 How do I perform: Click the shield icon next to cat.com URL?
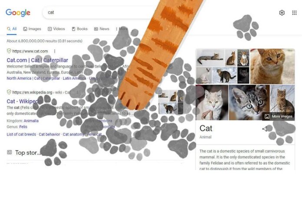9,51
